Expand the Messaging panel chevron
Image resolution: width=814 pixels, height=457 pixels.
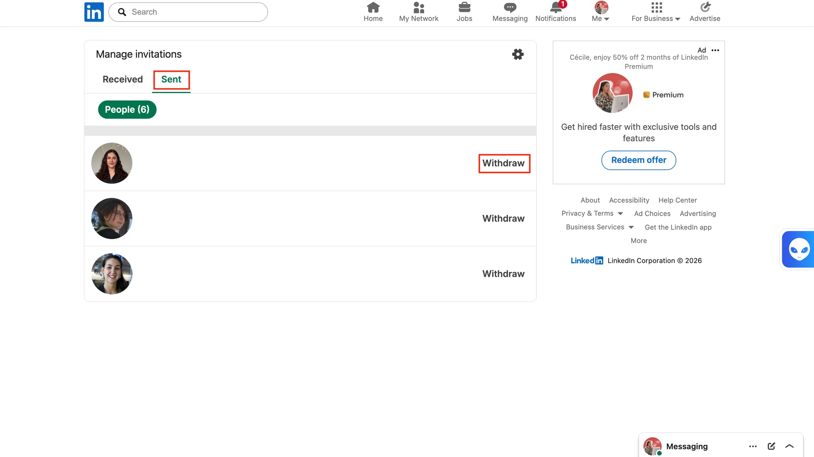[x=790, y=446]
